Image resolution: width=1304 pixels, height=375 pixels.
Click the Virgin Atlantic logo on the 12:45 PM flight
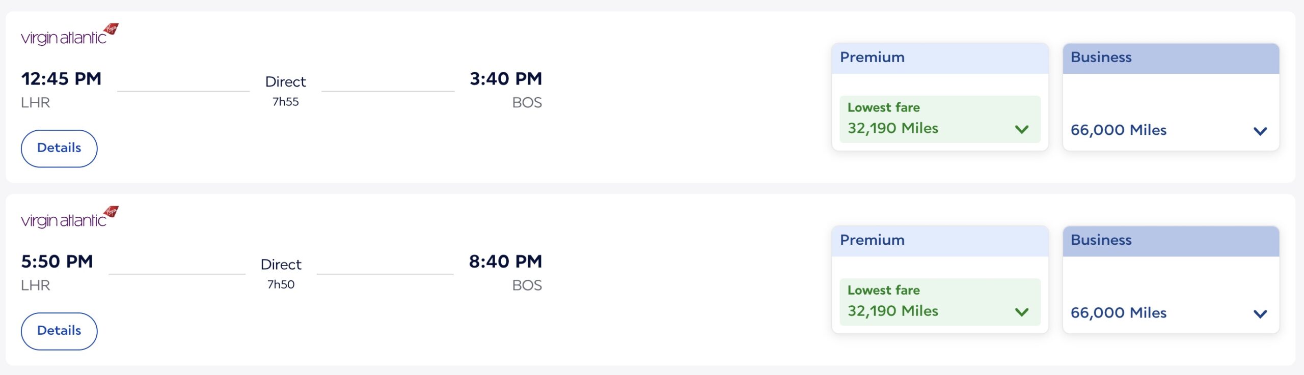pyautogui.click(x=69, y=35)
